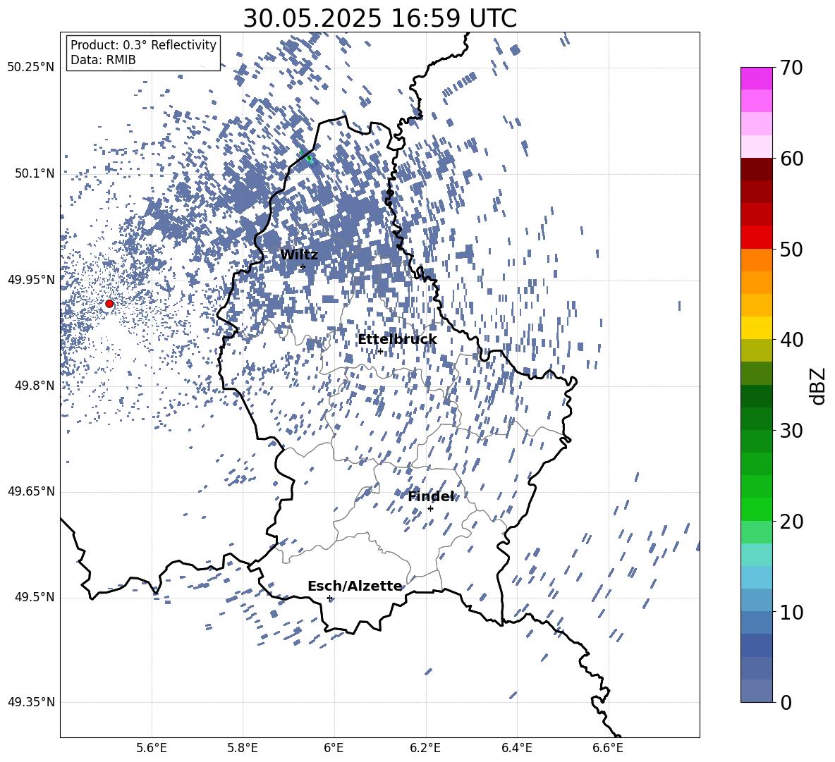
Task: Click the bright green colorbar segment just above 20
Action: (757, 509)
